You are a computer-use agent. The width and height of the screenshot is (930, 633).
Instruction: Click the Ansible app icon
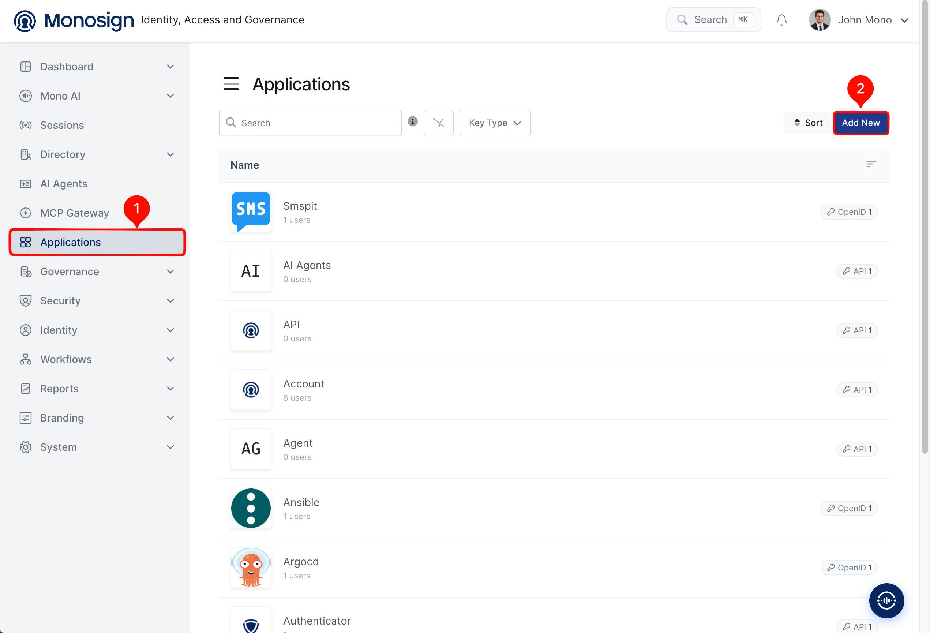(251, 508)
